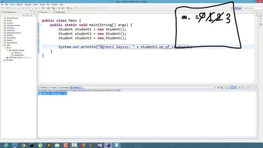Screen dimensions: 263x148
Task: Open the Debug button dropdown arrow
Action: pyautogui.click(x=46, y=8)
